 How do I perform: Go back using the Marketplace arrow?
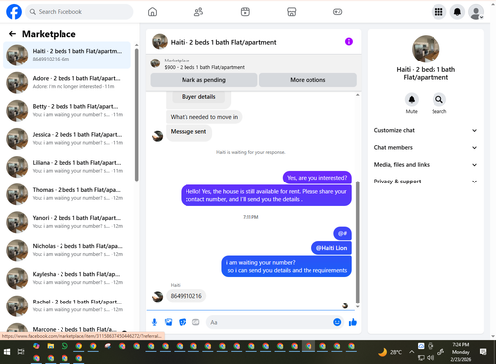tap(12, 34)
